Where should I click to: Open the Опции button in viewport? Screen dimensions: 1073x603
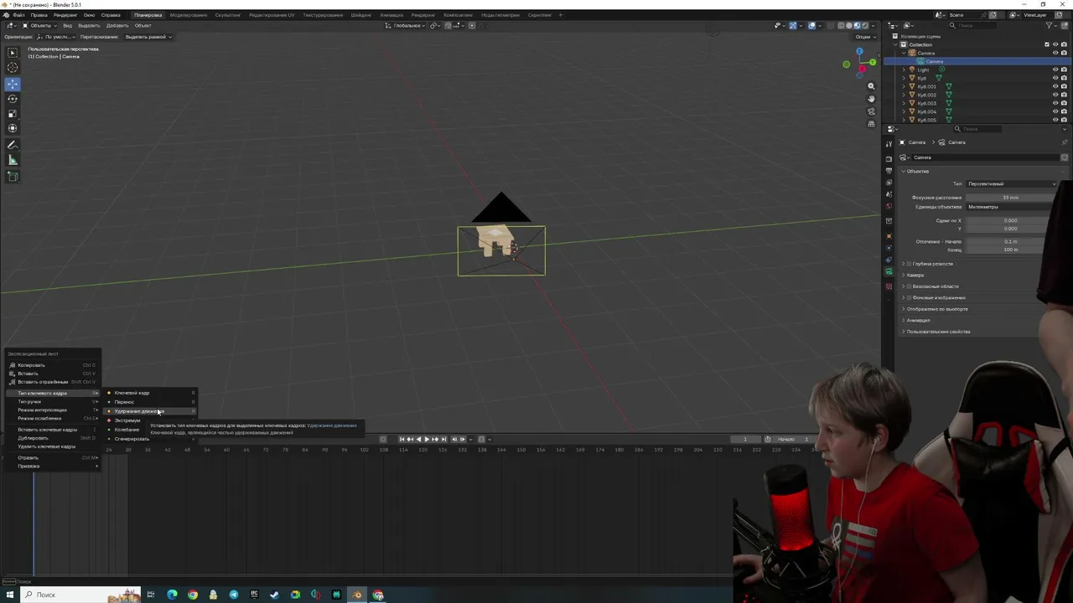point(863,37)
